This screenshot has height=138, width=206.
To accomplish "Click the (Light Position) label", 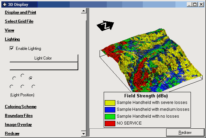I will coord(22,95).
